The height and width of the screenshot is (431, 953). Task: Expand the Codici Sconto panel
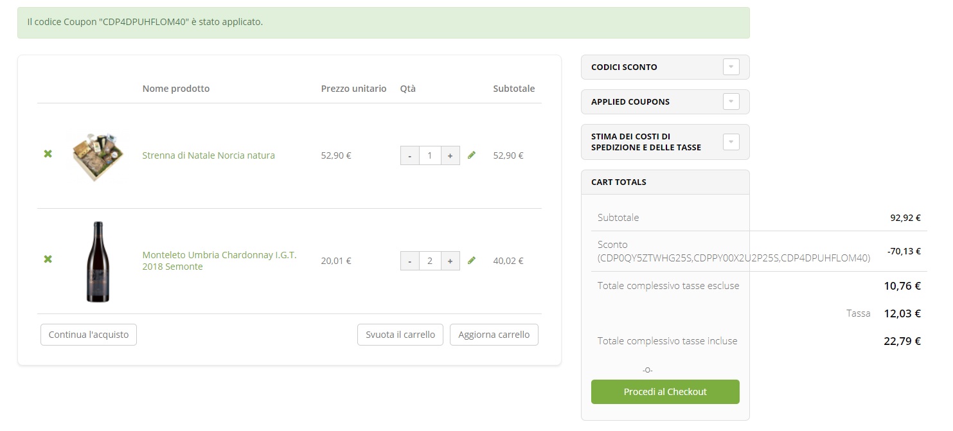click(731, 67)
